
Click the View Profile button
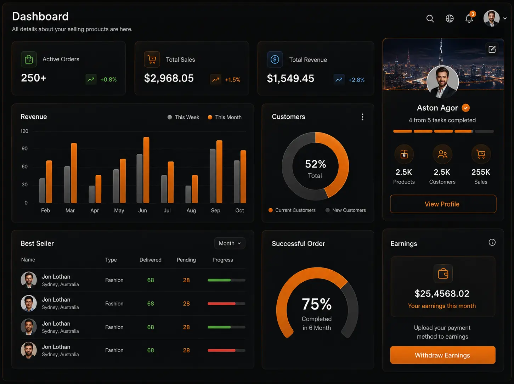443,204
